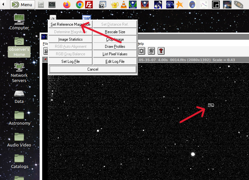This screenshot has height=180, width=249.
Task: Open the Help menu of the image window
Action: 141,44
